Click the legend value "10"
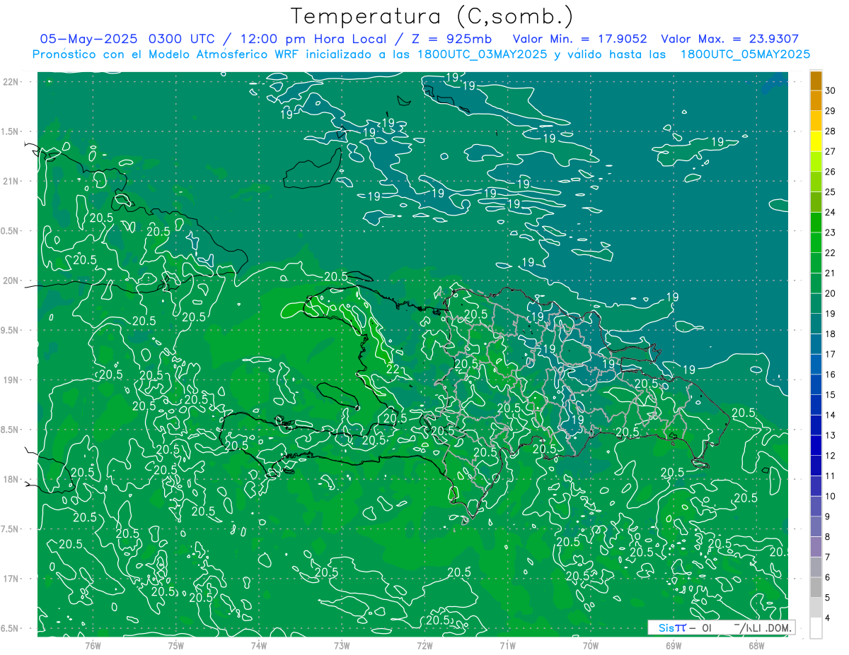Image resolution: width=849 pixels, height=655 pixels. tap(831, 496)
